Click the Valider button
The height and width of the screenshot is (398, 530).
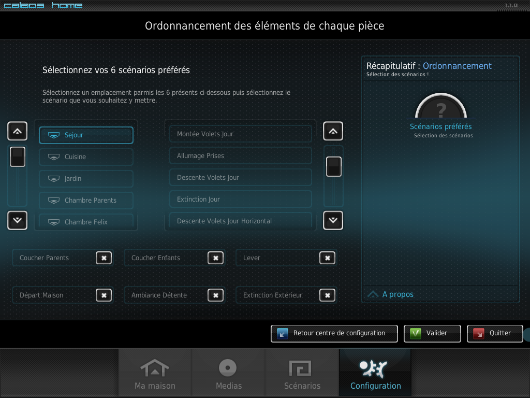click(432, 334)
